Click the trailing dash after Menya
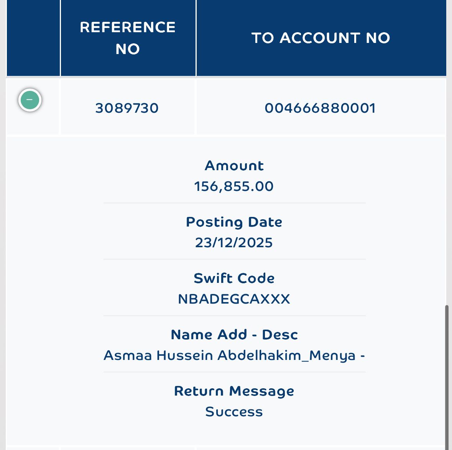Screen dimensions: 452x450 [x=363, y=356]
